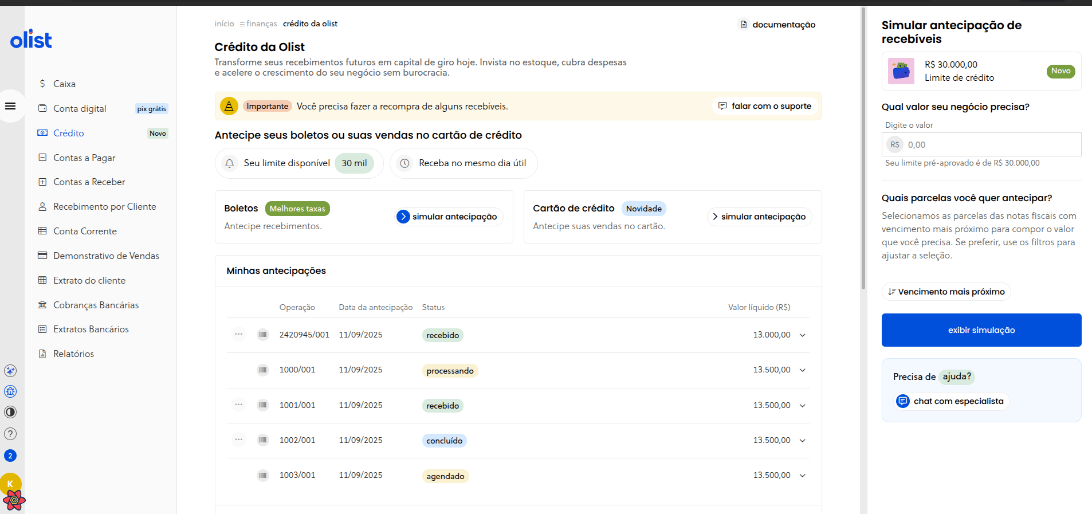Click the bell icon beside Seu limite disponível
1092x514 pixels.
(230, 163)
